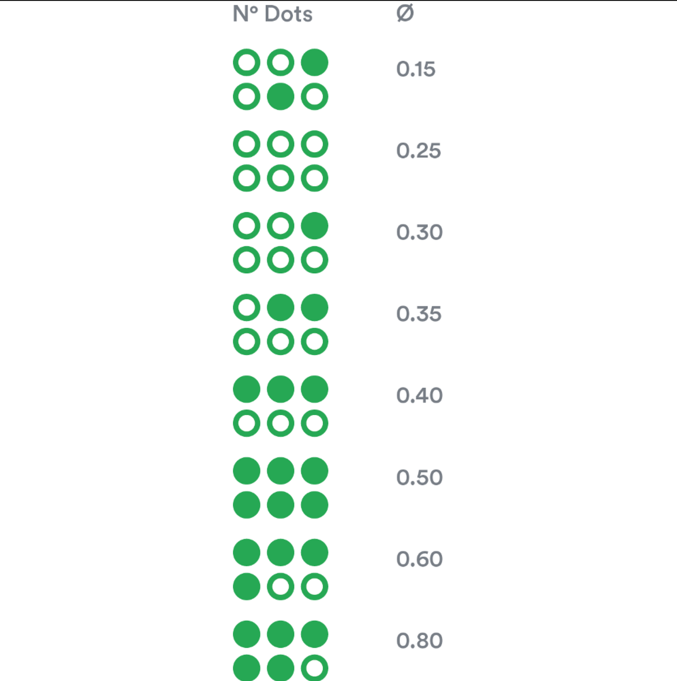Click the filled top-middle dot in the 0.35 group
677x681 pixels.
click(281, 307)
